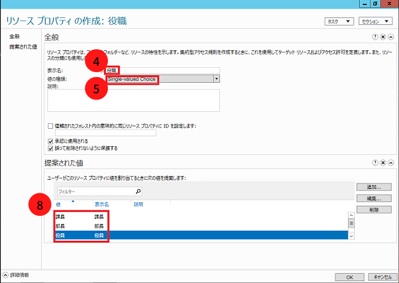Close the 全般 section with X icon

383,37
